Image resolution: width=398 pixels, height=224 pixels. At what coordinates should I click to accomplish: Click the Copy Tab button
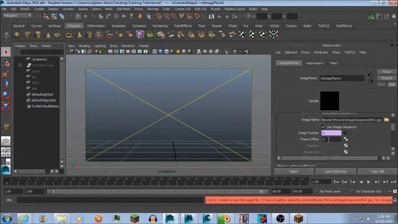tap(377, 172)
